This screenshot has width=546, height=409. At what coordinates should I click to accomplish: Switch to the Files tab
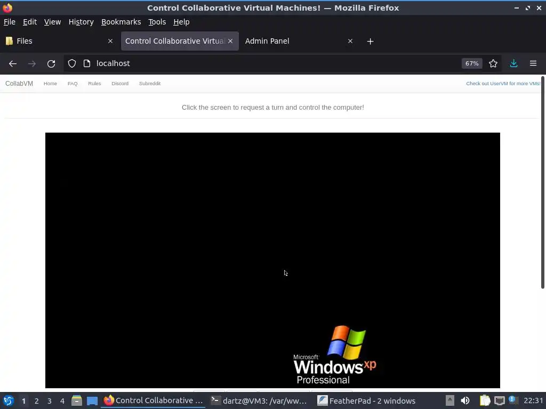[x=59, y=41]
